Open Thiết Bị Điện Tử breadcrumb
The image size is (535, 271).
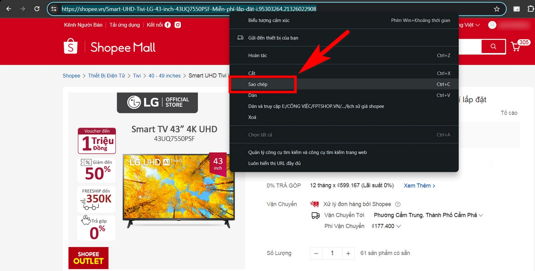point(107,76)
